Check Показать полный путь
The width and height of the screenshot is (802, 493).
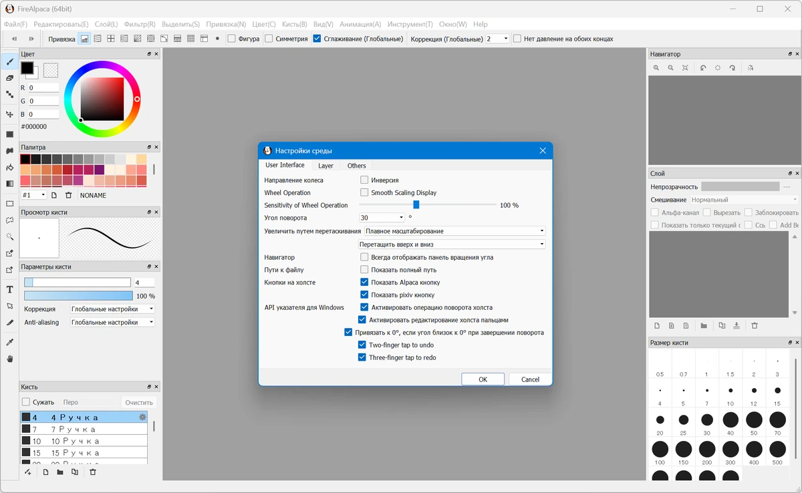click(x=364, y=270)
